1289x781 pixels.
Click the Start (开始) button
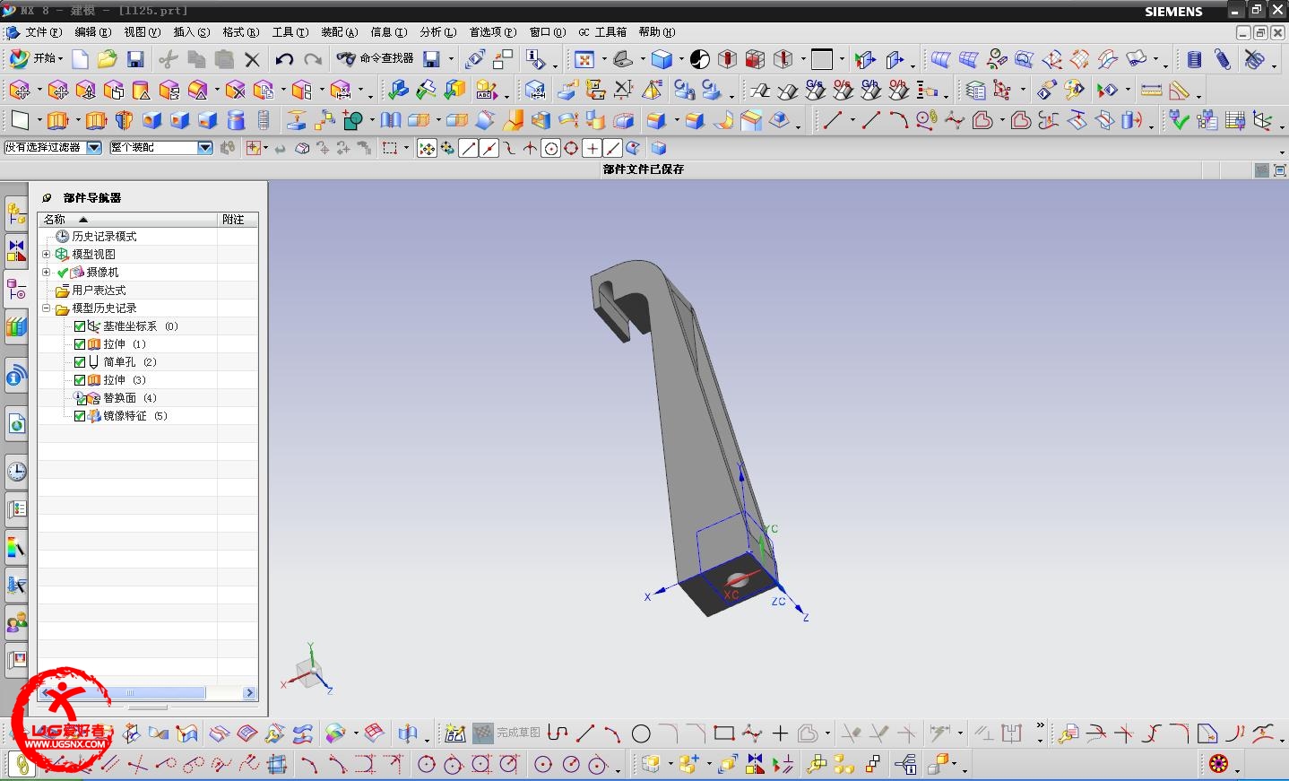point(36,58)
